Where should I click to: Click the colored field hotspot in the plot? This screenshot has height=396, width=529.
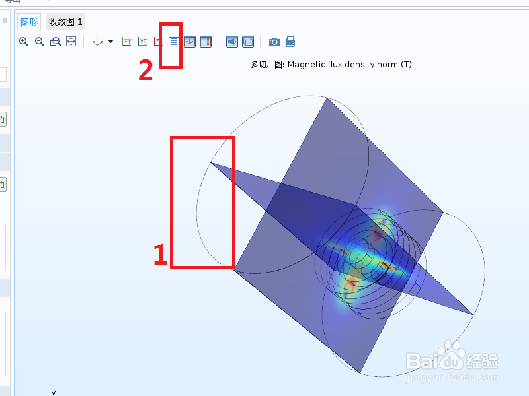368,259
